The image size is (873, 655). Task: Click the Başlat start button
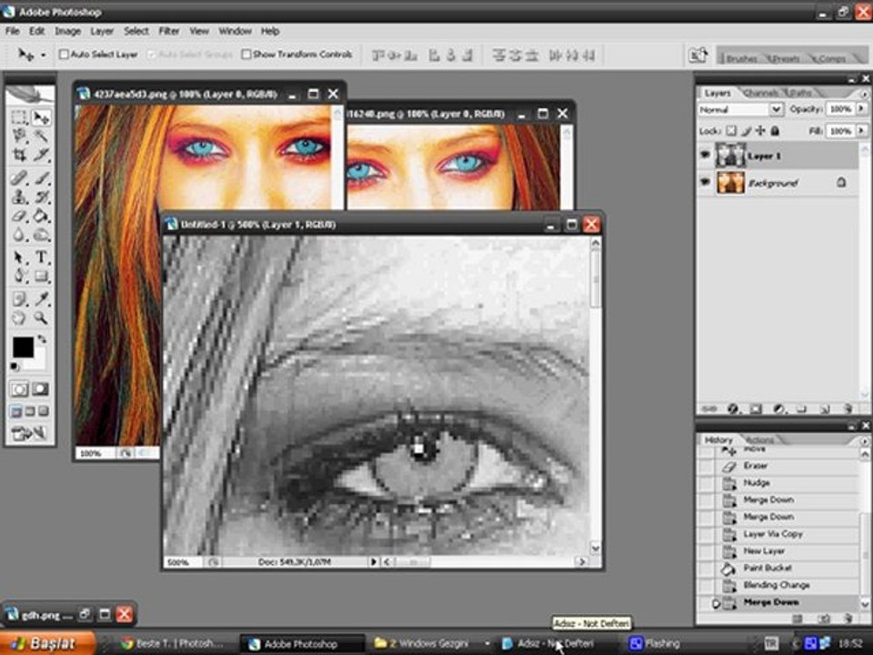click(46, 643)
